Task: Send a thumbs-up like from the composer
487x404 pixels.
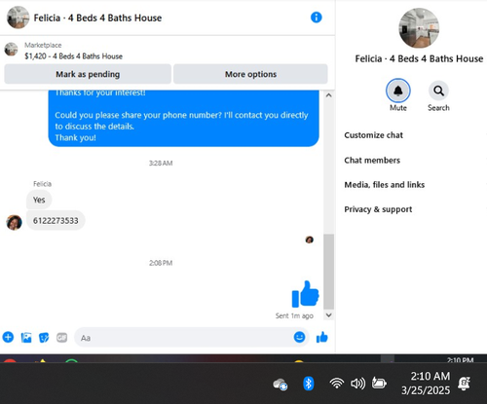Action: point(321,338)
